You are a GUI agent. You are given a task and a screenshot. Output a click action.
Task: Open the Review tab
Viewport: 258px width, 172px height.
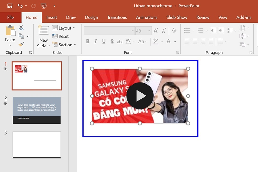coord(203,17)
